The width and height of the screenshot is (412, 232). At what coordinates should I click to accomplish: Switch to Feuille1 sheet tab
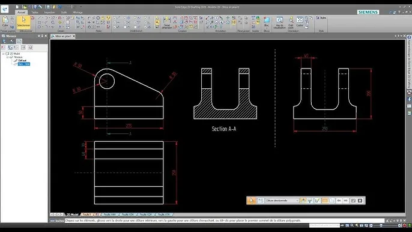86,215
